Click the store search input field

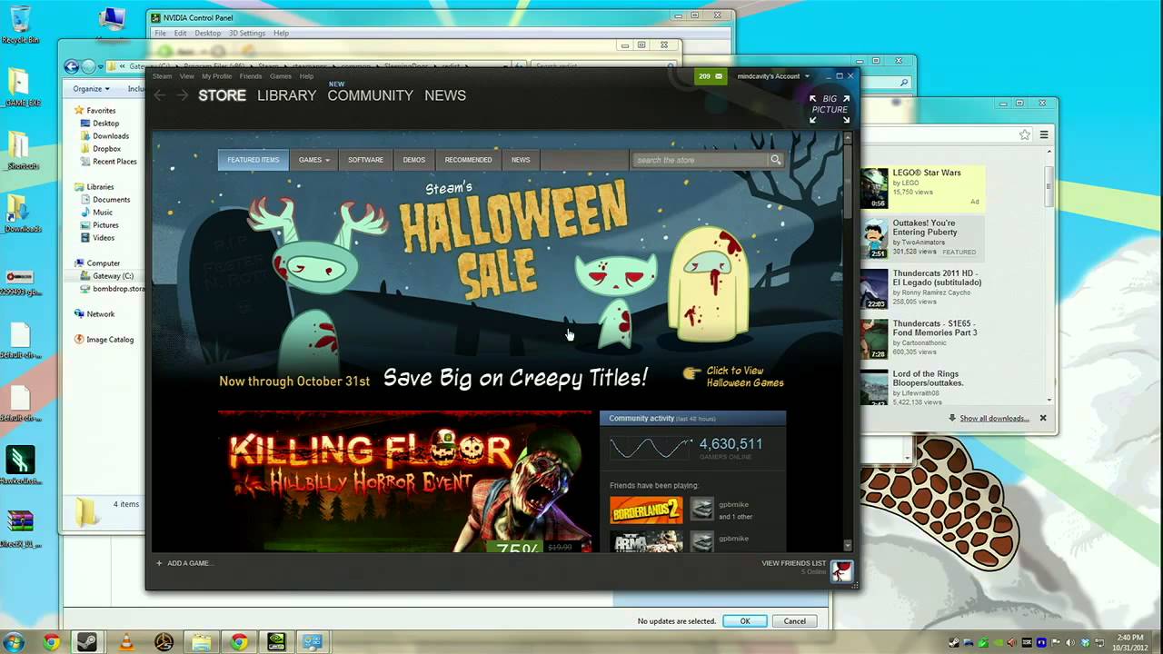pos(701,160)
